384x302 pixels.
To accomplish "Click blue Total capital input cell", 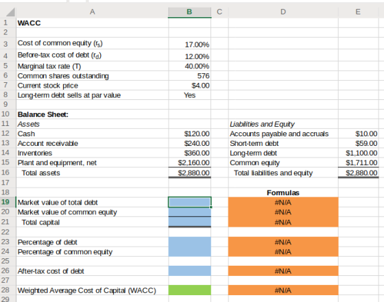I will pos(189,222).
